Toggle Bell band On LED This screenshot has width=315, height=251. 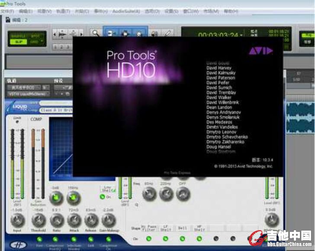tap(183, 239)
